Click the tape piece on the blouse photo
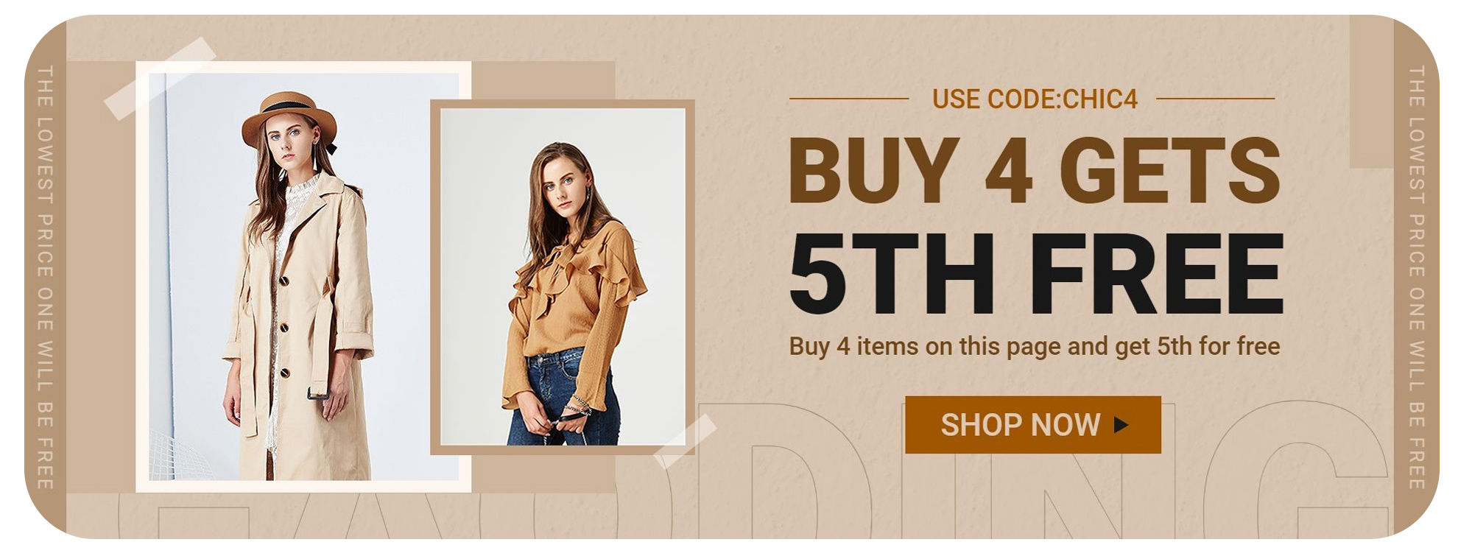 coord(685,441)
